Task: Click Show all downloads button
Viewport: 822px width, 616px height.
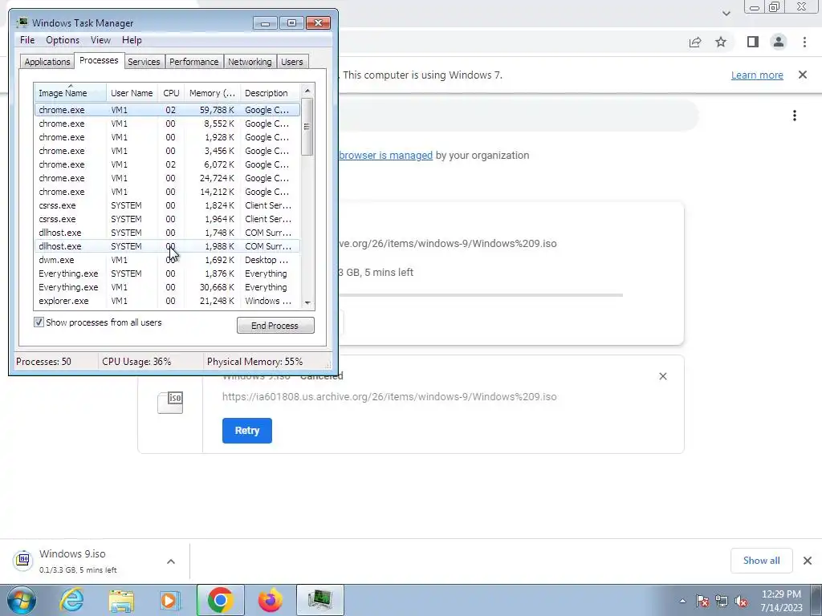Action: (x=761, y=561)
